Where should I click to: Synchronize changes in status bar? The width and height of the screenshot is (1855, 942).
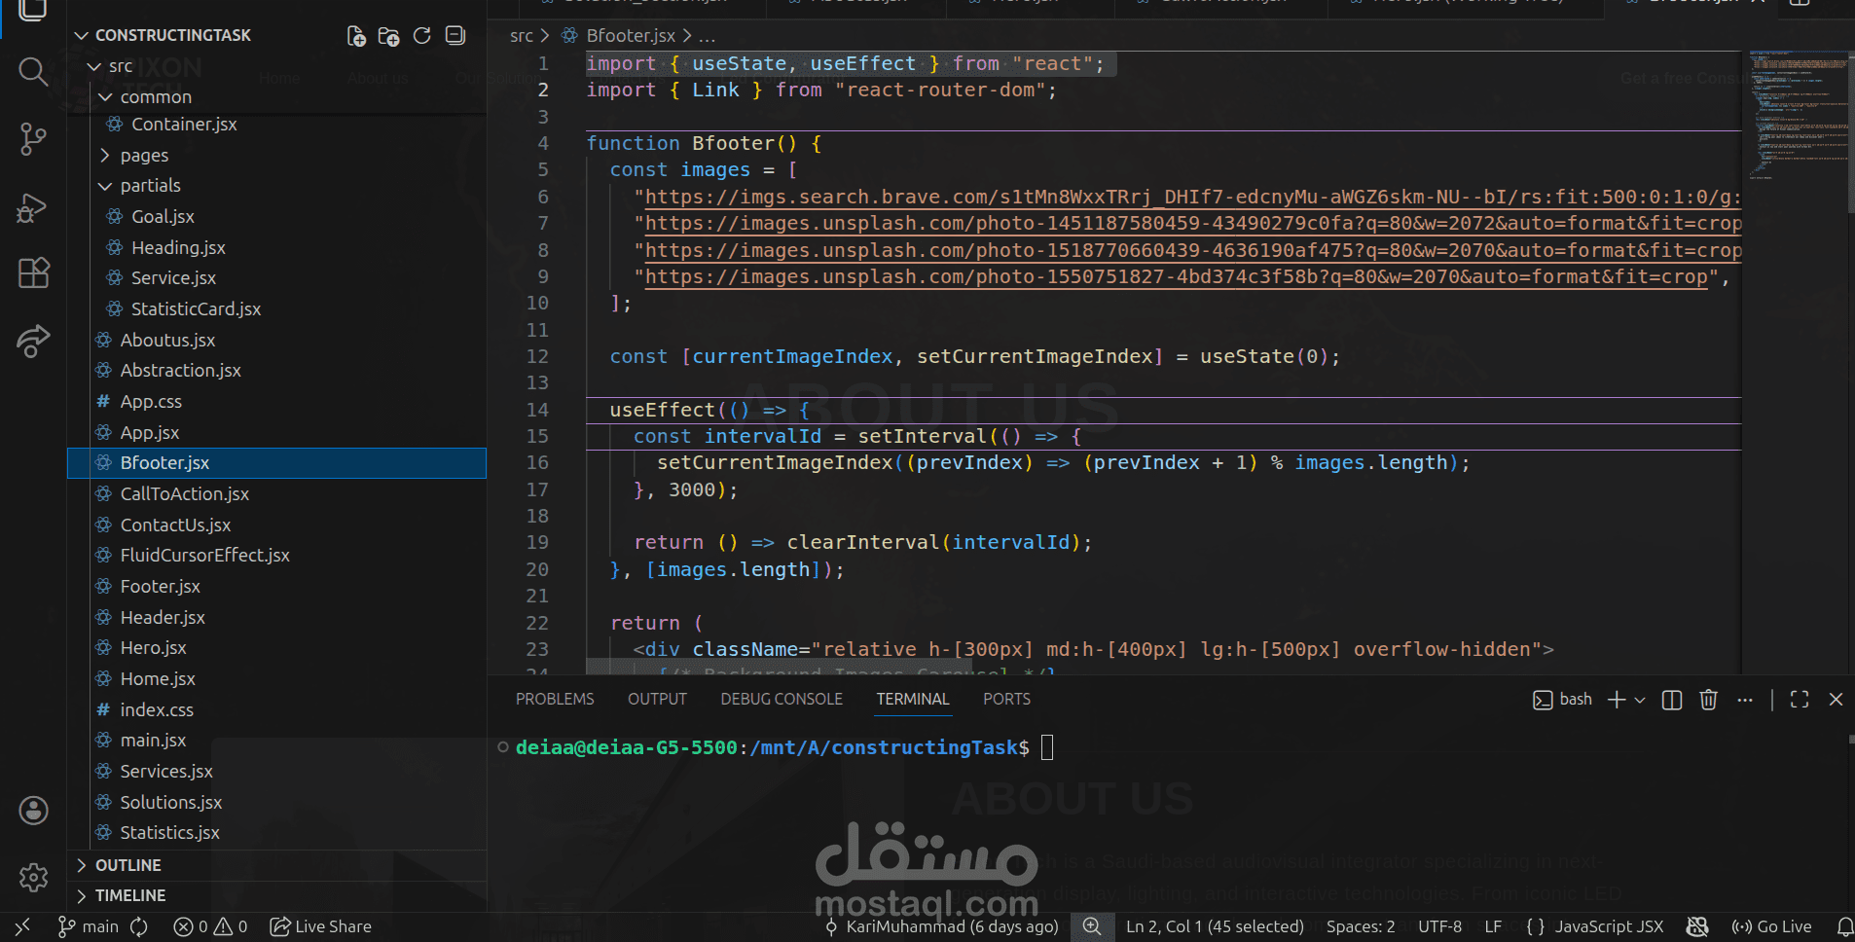point(139,926)
